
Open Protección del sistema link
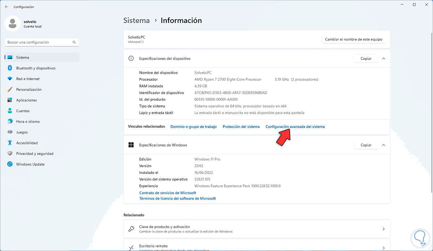click(241, 127)
